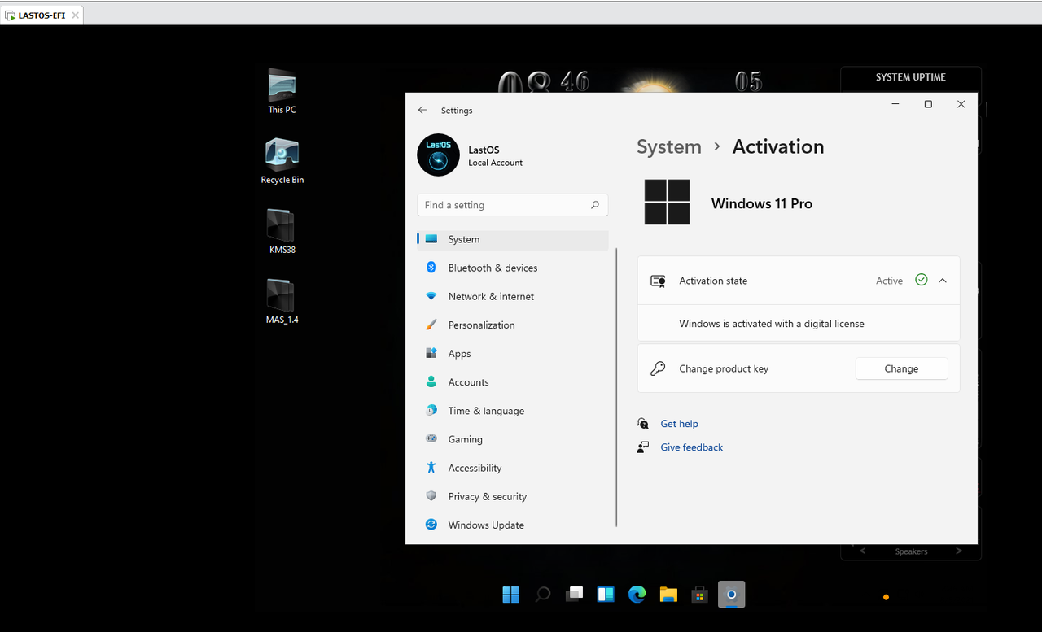The height and width of the screenshot is (632, 1042).
Task: Click the Activation state row
Action: point(799,281)
